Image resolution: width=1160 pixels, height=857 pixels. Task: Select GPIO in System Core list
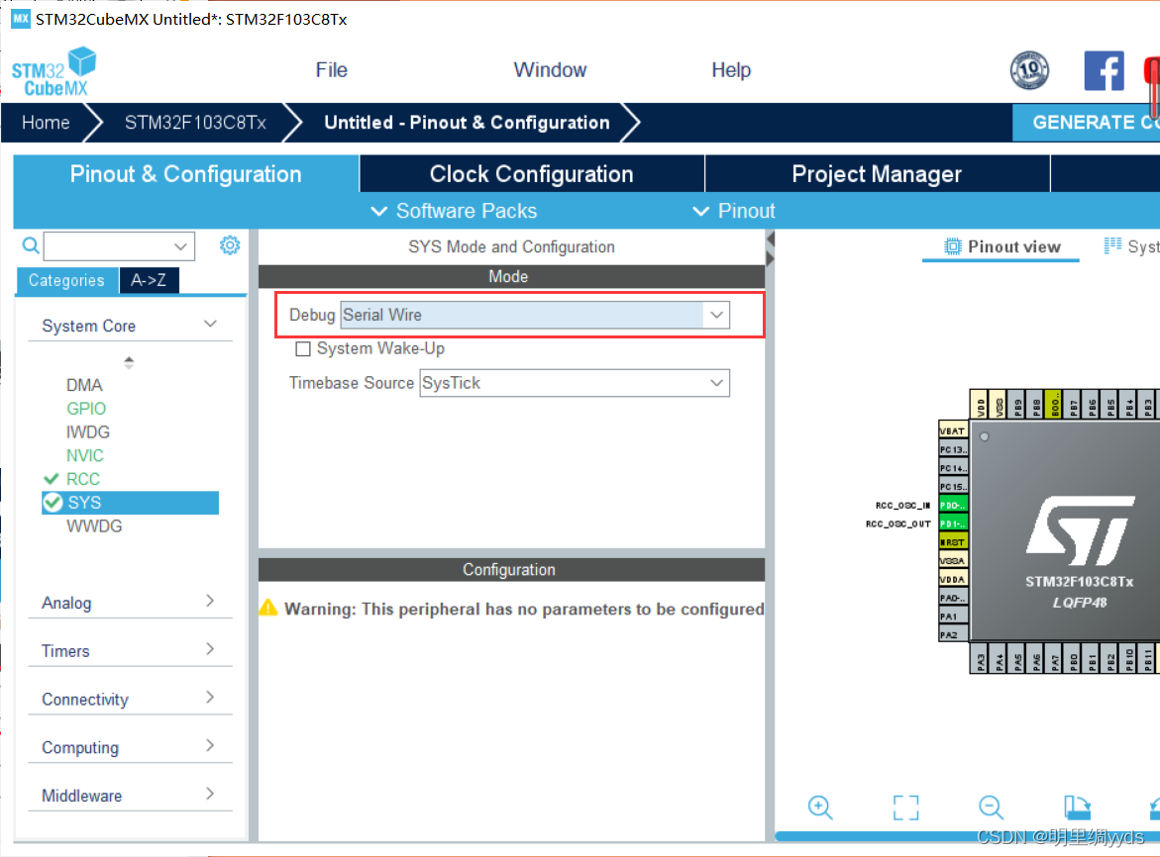click(x=86, y=409)
